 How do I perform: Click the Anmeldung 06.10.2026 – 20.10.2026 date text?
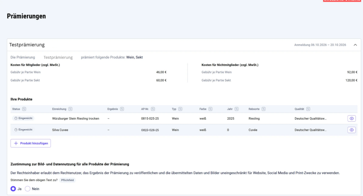pyautogui.click(x=320, y=45)
